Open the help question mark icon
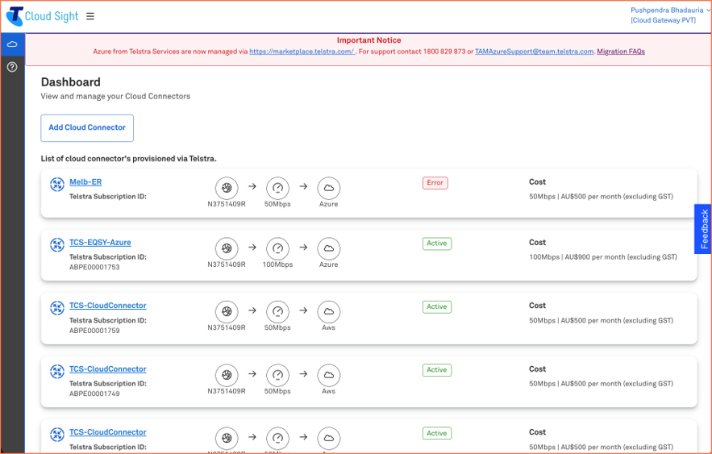This screenshot has width=712, height=454. tap(12, 67)
